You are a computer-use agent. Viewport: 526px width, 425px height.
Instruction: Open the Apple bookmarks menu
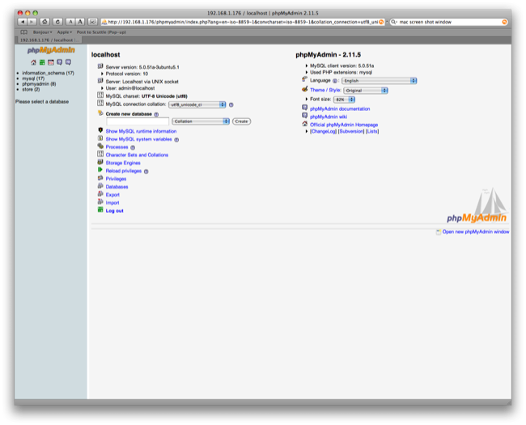(x=65, y=32)
